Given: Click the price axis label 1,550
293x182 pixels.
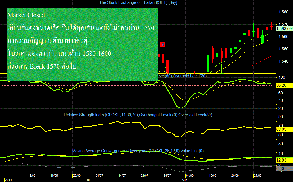Looking at the screenshot, I should 283,49.
